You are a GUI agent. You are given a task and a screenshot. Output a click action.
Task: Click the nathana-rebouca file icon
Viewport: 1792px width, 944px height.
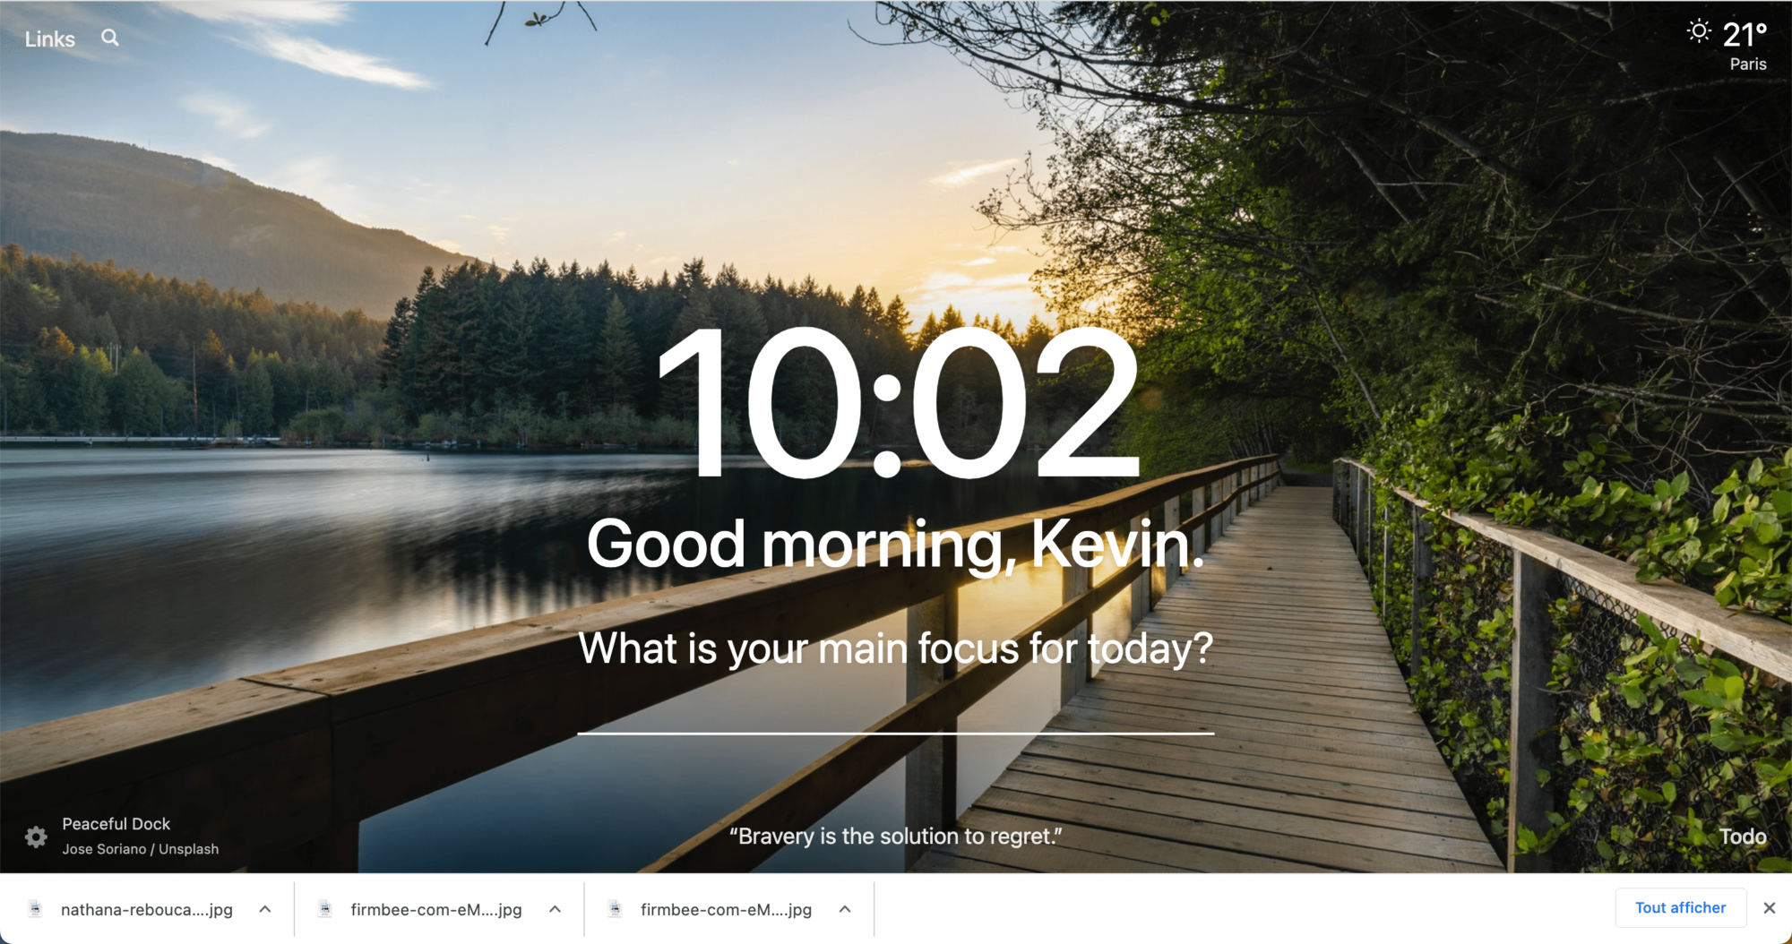pyautogui.click(x=35, y=909)
